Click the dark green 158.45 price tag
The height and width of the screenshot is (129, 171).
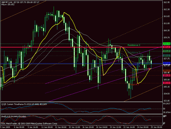tap(167, 51)
